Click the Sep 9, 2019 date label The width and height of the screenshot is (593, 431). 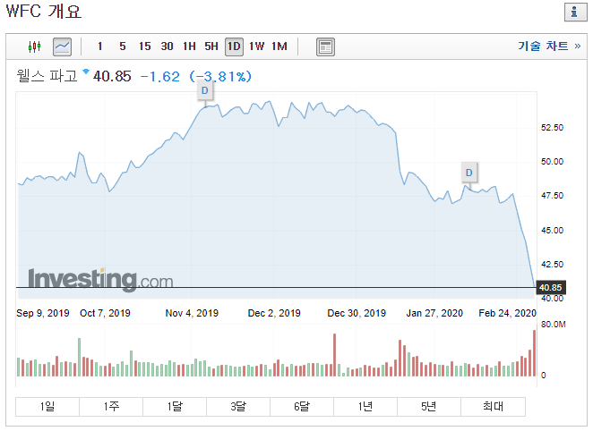[43, 313]
